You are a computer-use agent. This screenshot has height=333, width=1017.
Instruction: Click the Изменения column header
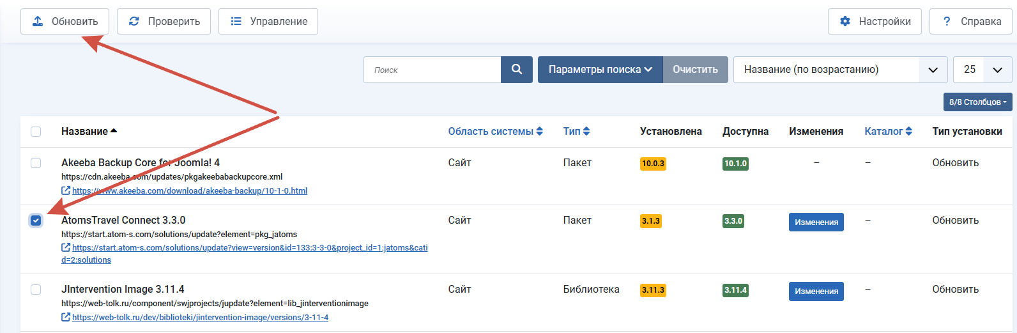click(x=816, y=131)
